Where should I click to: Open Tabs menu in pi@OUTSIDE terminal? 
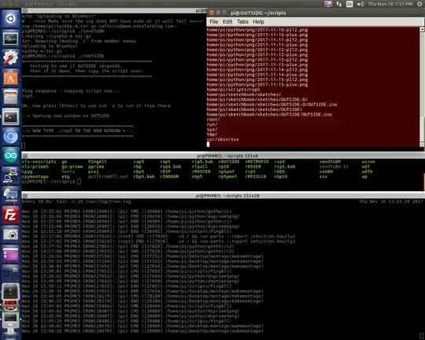[242, 22]
